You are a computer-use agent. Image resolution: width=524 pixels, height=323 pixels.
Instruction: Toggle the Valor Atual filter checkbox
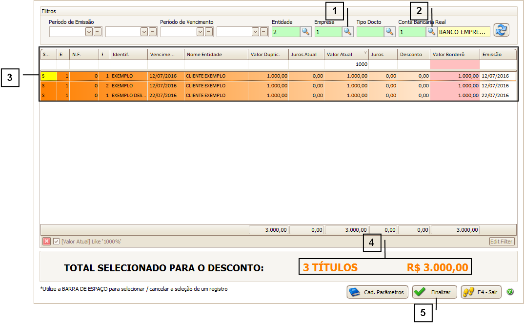(56, 242)
